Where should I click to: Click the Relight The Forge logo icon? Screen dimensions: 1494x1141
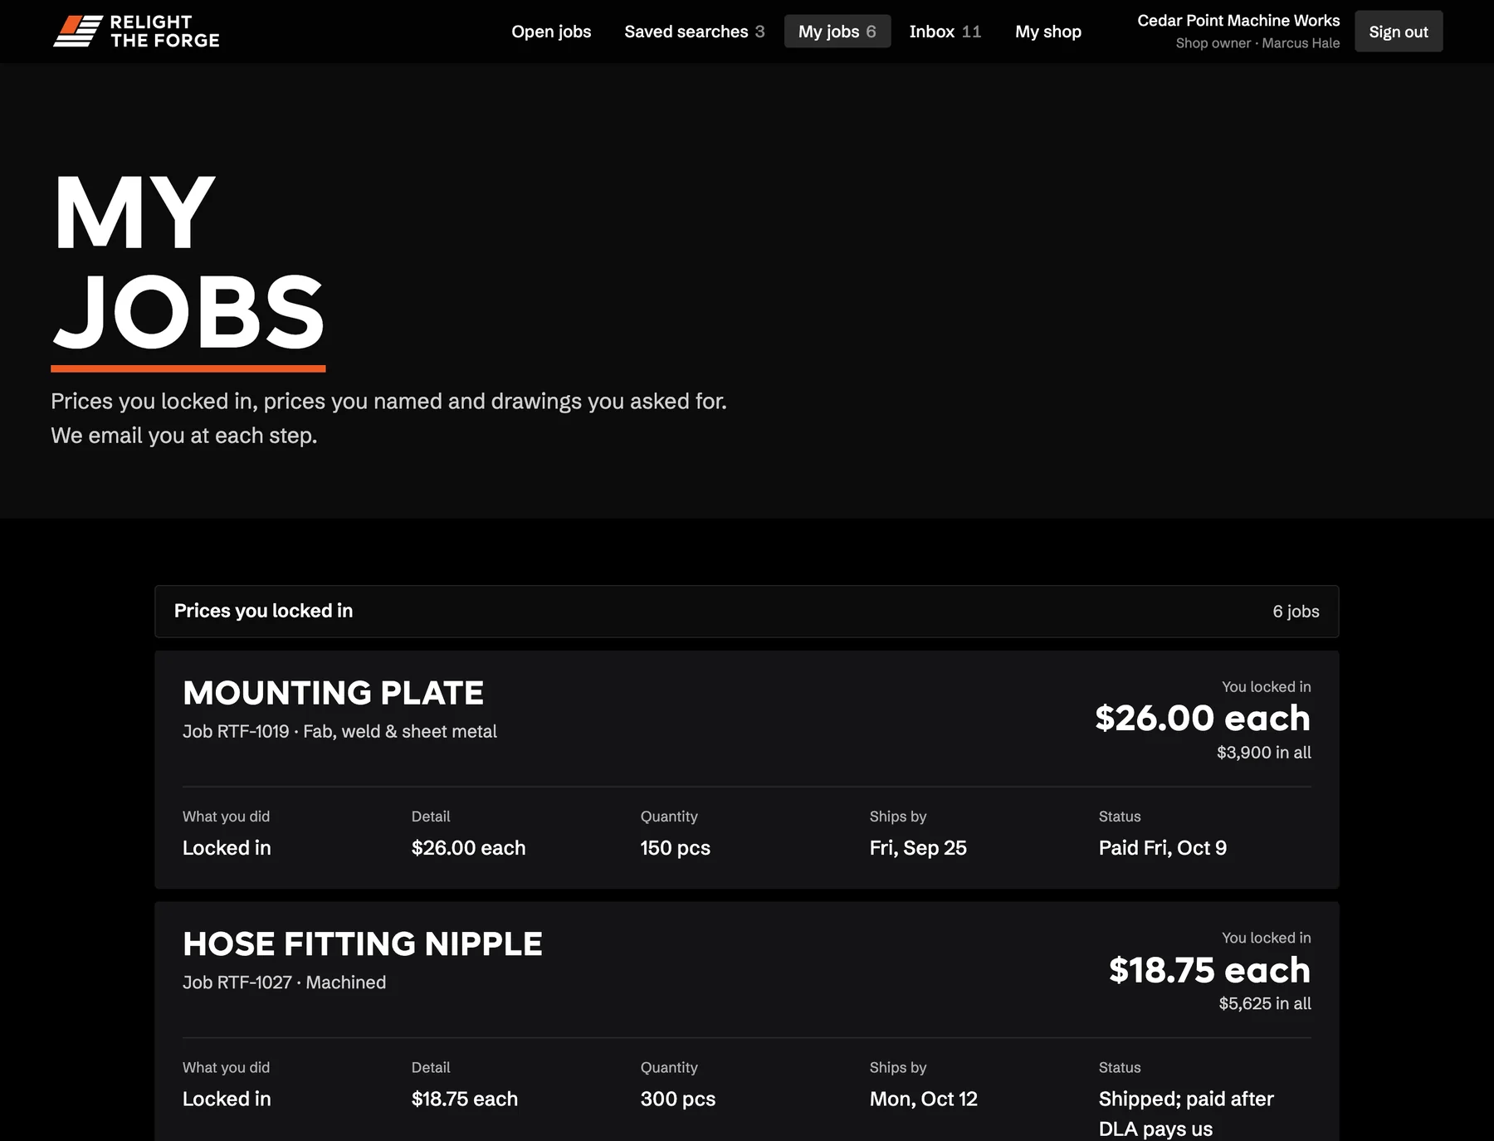(x=78, y=32)
